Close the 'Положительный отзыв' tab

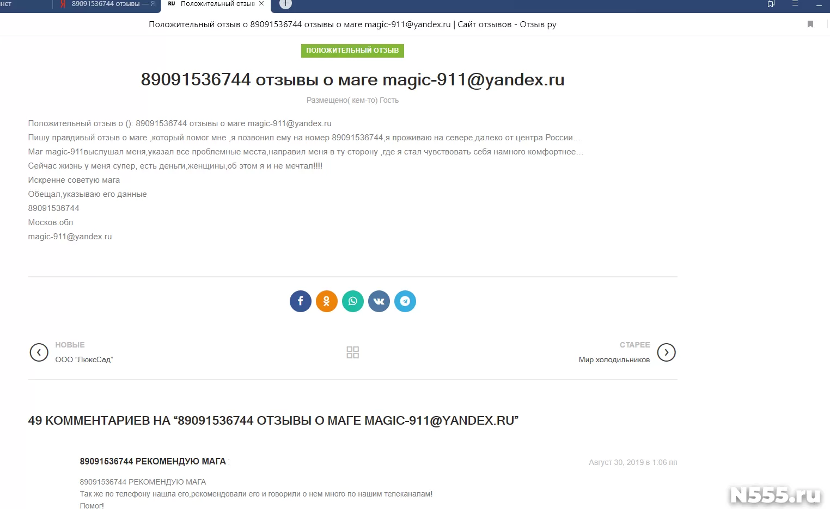(x=261, y=4)
